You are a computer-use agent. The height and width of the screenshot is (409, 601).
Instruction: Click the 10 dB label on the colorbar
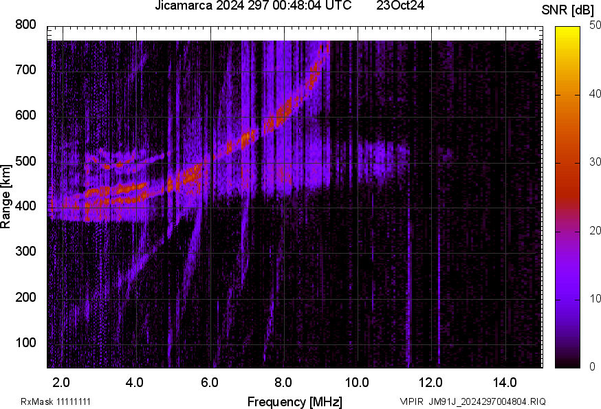point(595,298)
